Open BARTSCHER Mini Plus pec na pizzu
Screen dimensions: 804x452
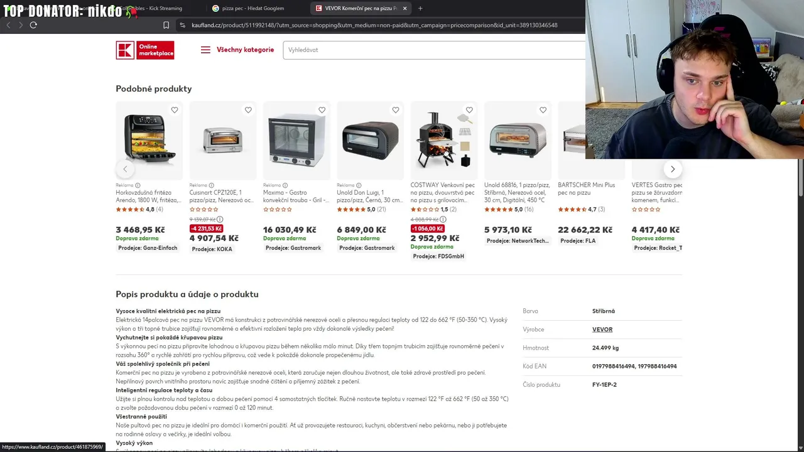point(587,189)
